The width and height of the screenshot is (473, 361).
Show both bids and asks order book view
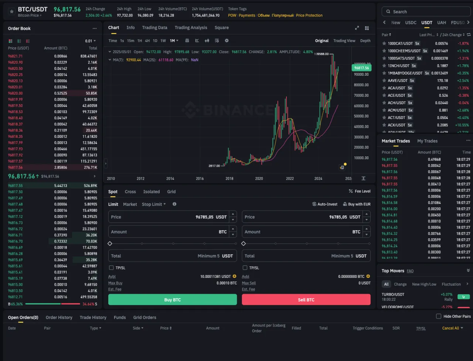[10, 41]
